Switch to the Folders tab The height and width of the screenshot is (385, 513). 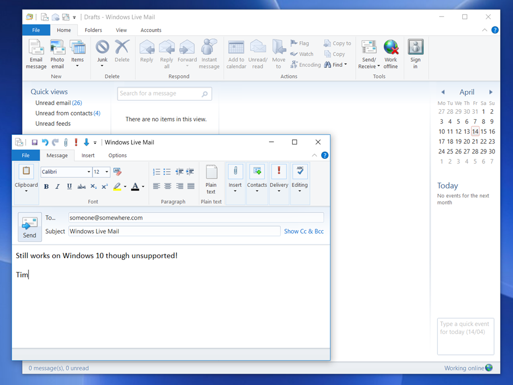point(93,30)
